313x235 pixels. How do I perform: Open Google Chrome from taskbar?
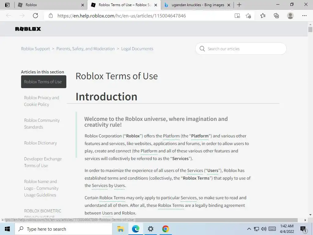(x=165, y=229)
